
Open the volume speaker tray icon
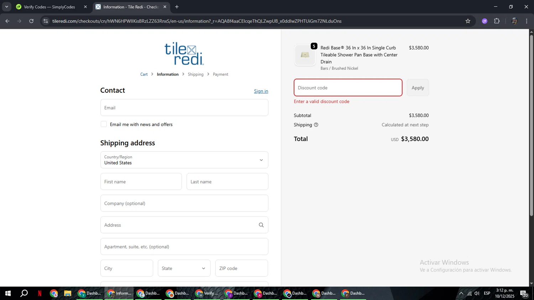pos(477,293)
